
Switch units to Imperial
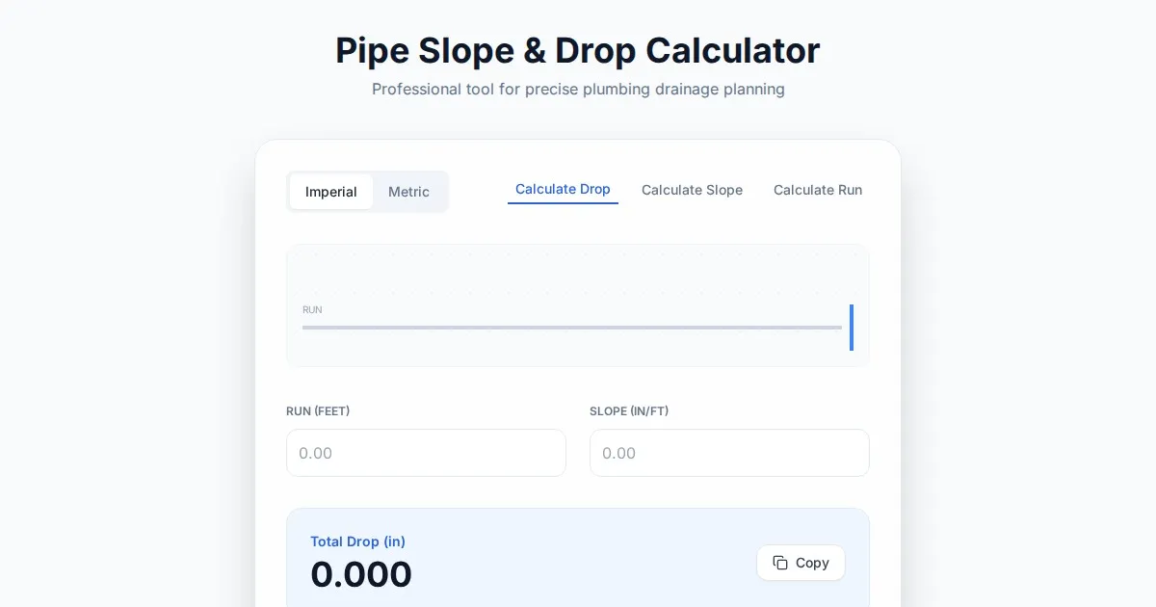(x=331, y=192)
